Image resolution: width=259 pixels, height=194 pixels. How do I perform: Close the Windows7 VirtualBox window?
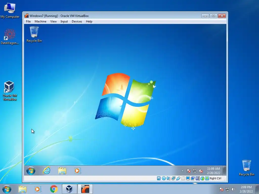222,16
